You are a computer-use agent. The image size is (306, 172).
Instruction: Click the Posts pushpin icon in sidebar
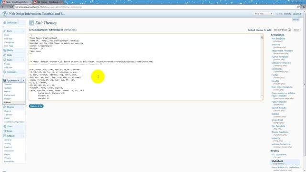coord(4,31)
